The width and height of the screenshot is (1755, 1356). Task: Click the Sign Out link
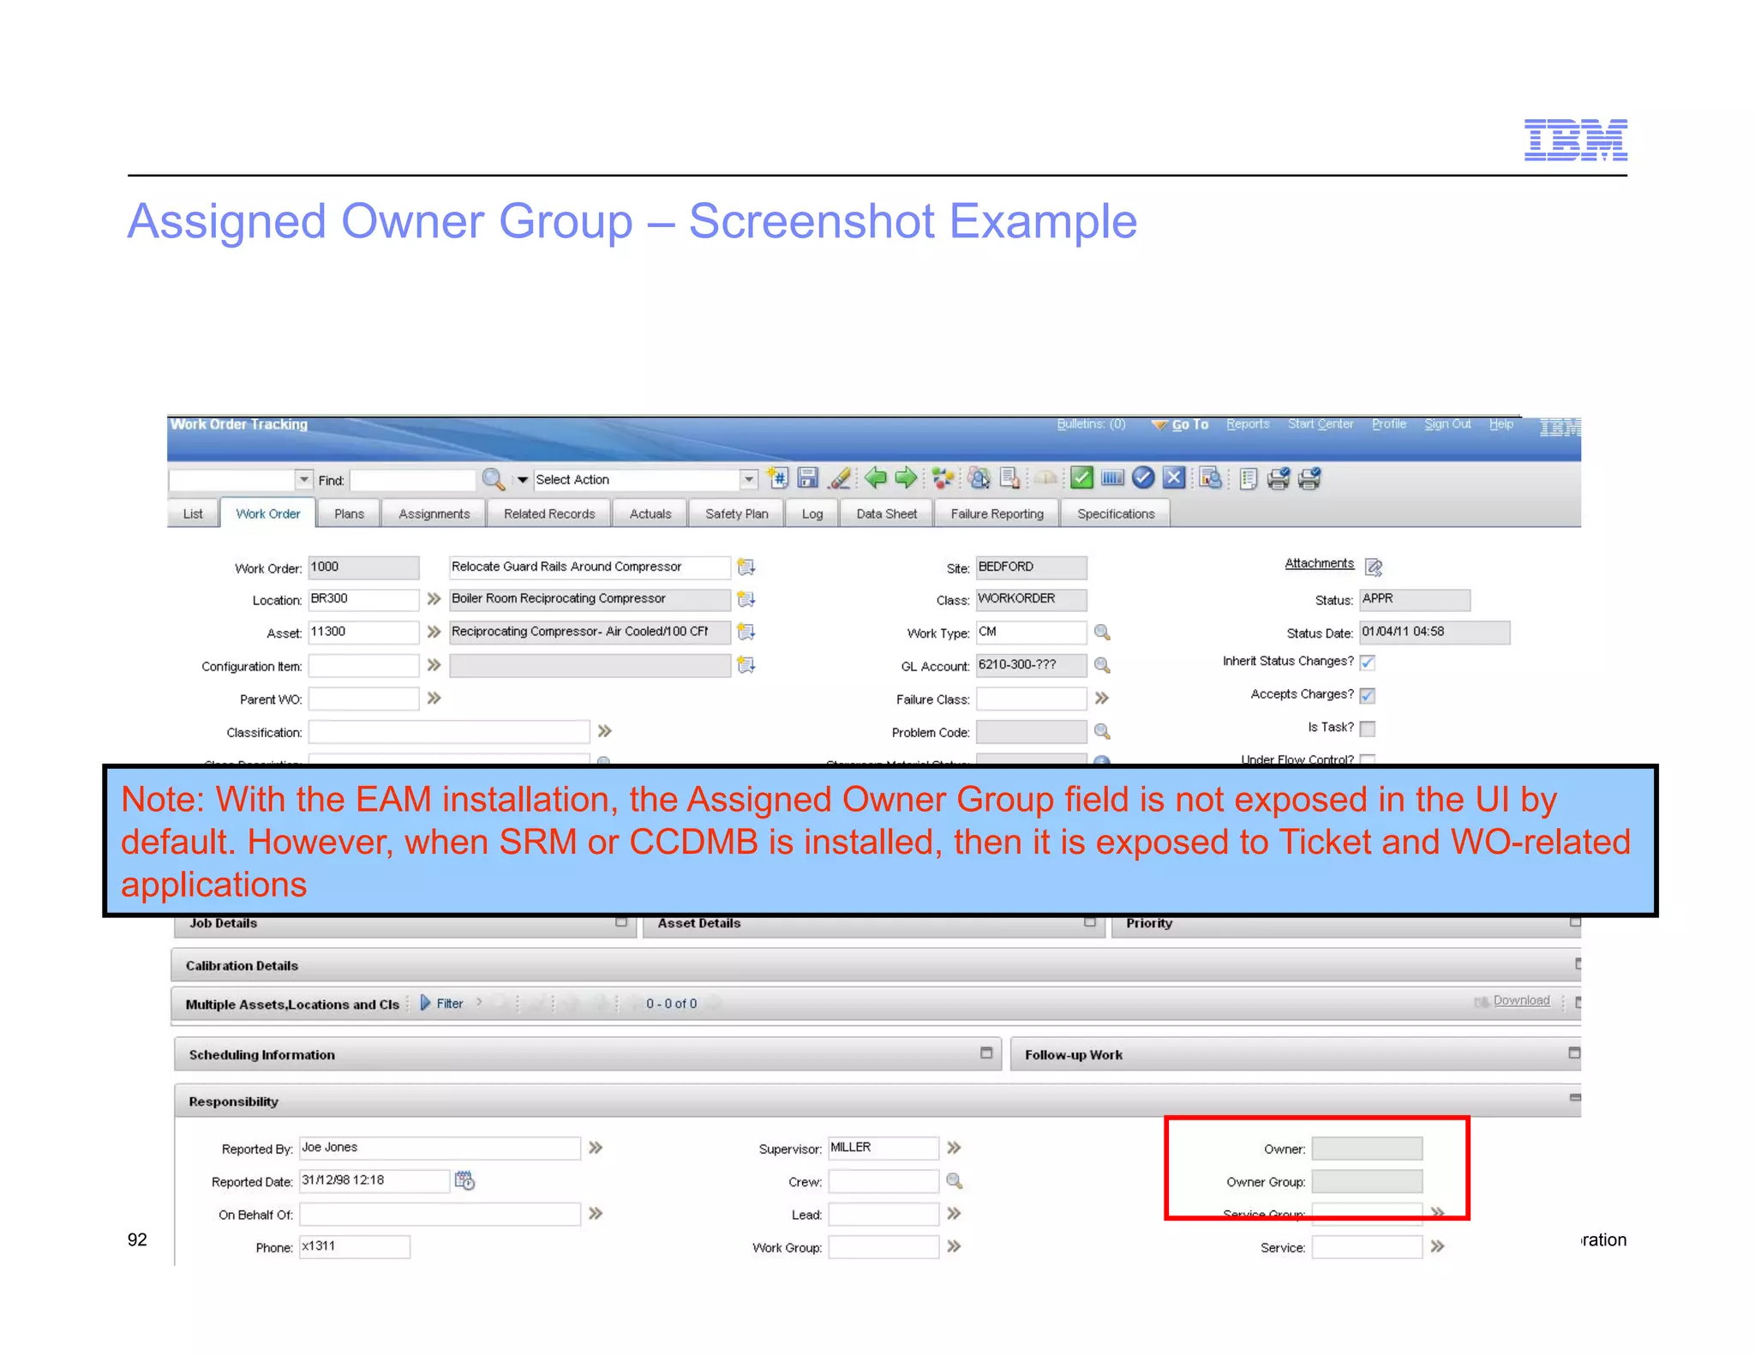click(x=1447, y=424)
